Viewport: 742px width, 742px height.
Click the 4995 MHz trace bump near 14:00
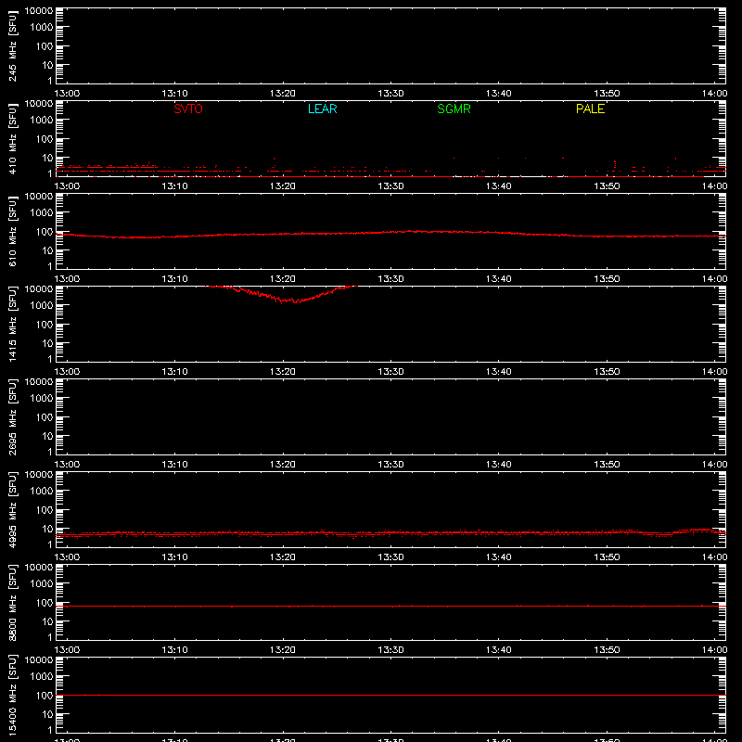699,531
